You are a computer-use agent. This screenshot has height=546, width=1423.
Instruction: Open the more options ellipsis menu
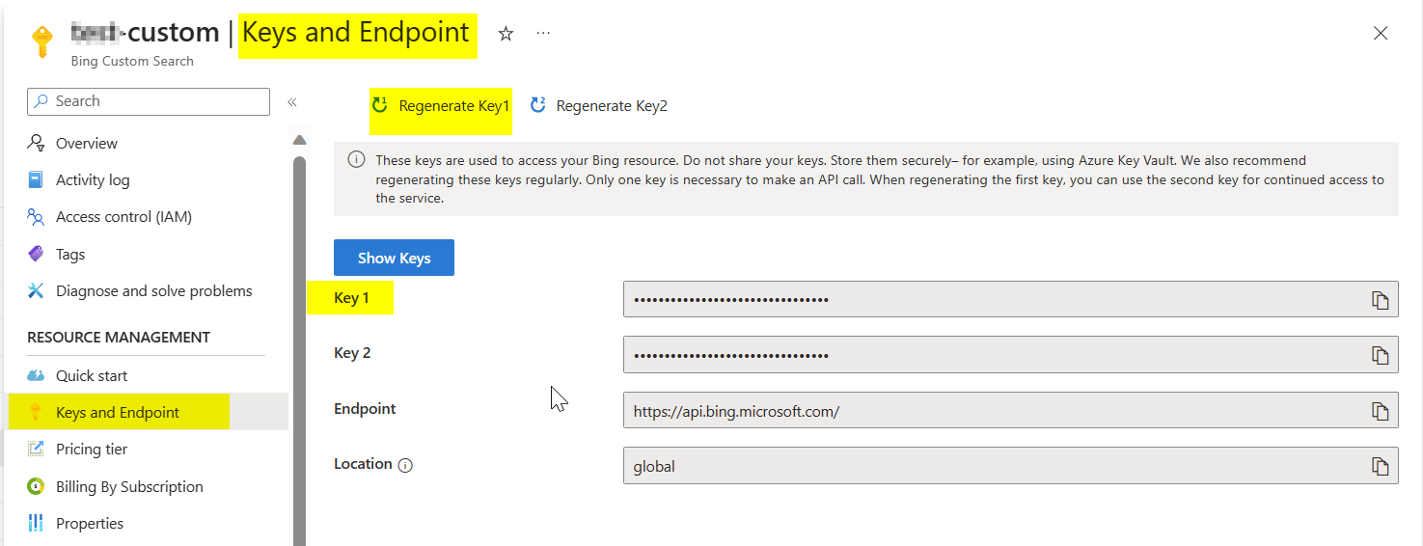[543, 34]
